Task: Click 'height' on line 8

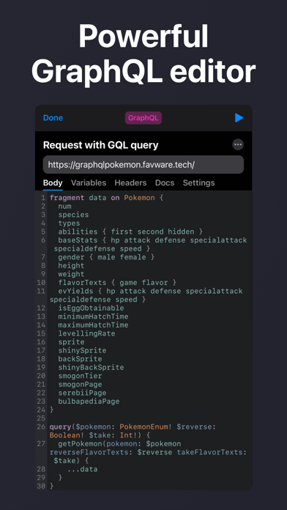Action: [x=71, y=266]
